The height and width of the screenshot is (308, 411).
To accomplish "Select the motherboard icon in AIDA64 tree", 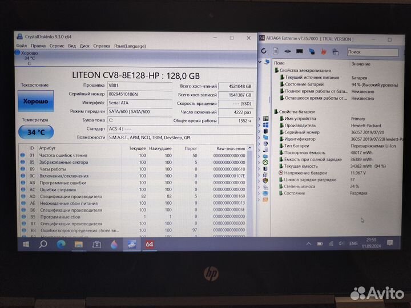I will (265, 119).
